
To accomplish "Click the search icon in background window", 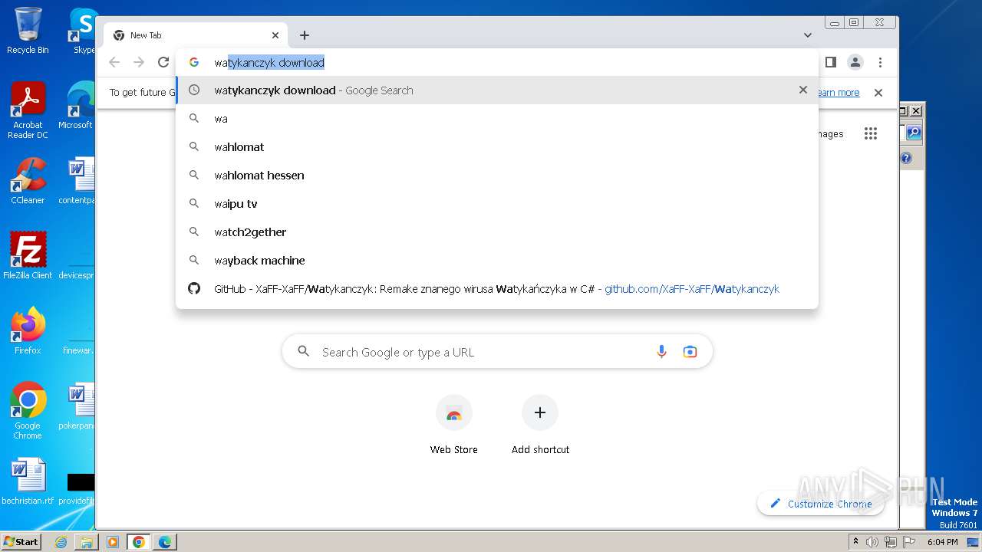I will (x=914, y=133).
